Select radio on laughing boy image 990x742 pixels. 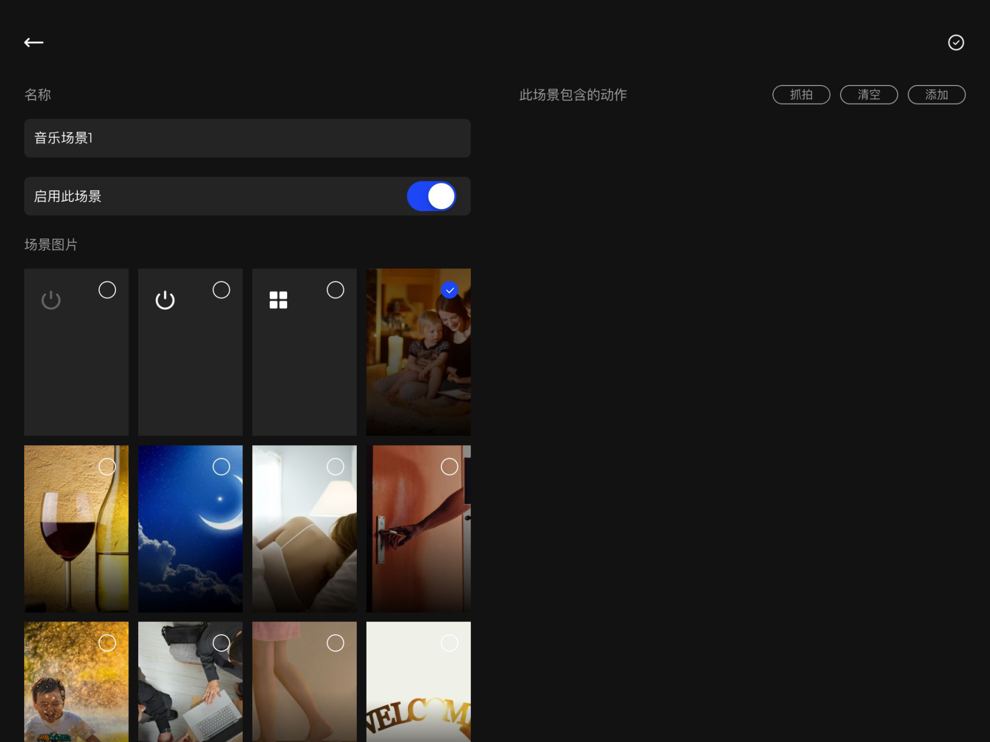107,643
